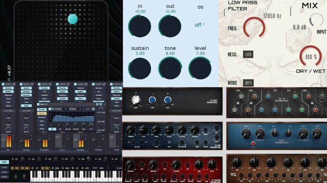This screenshot has width=327, height=183.
Task: Click the gear icon beside the Curve selector
Action: coord(94,109)
